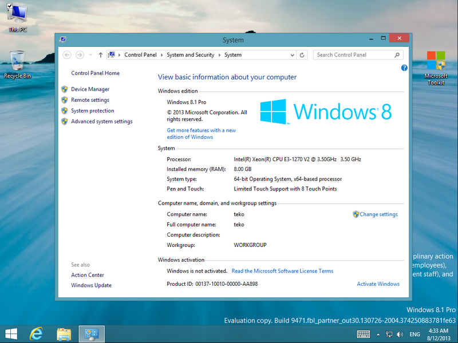458x343 pixels.
Task: Click shield icon beside Change settings
Action: (x=356, y=214)
